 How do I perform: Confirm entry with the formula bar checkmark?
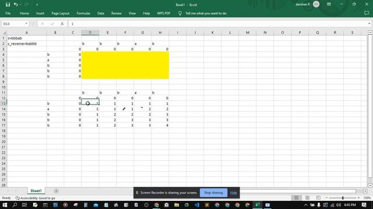(52, 24)
